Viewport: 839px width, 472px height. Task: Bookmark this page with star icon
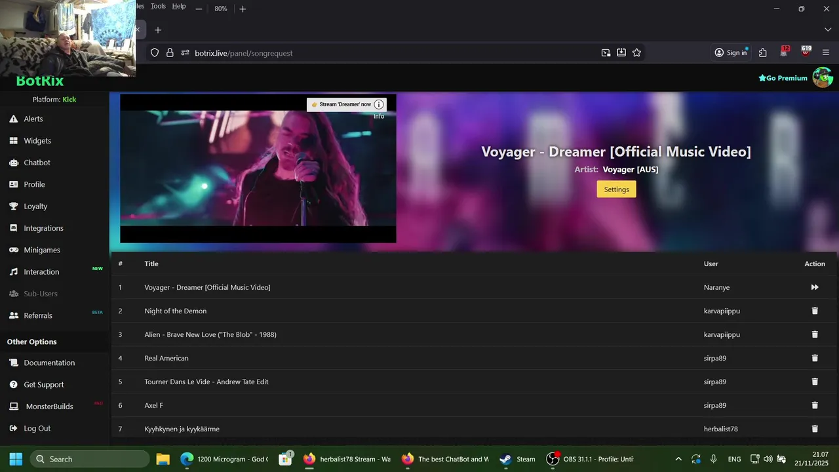click(636, 52)
